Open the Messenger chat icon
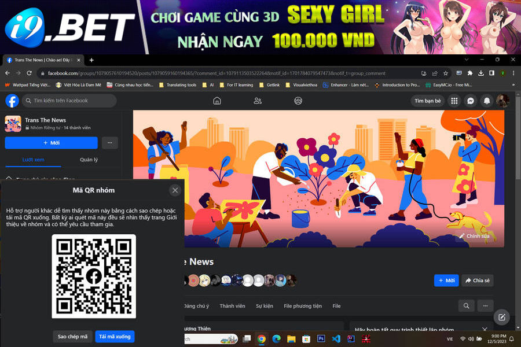Screen dimensions: 521x347 pos(471,101)
